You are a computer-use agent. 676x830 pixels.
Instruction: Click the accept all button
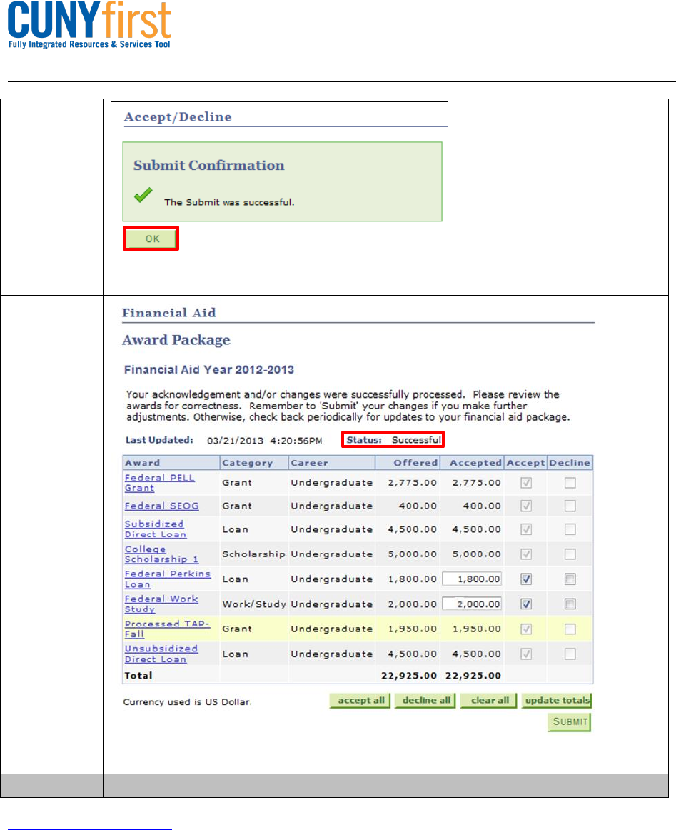tap(360, 700)
